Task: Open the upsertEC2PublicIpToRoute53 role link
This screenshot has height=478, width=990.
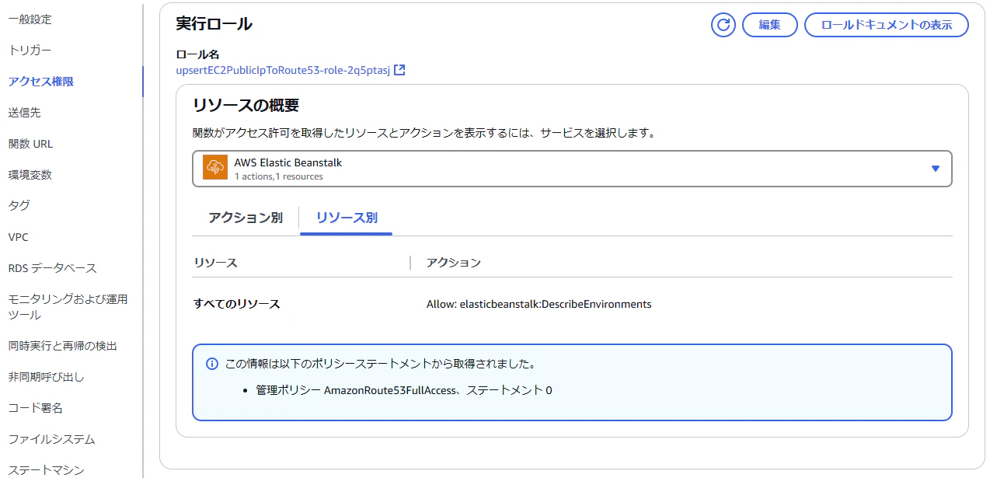Action: 283,70
